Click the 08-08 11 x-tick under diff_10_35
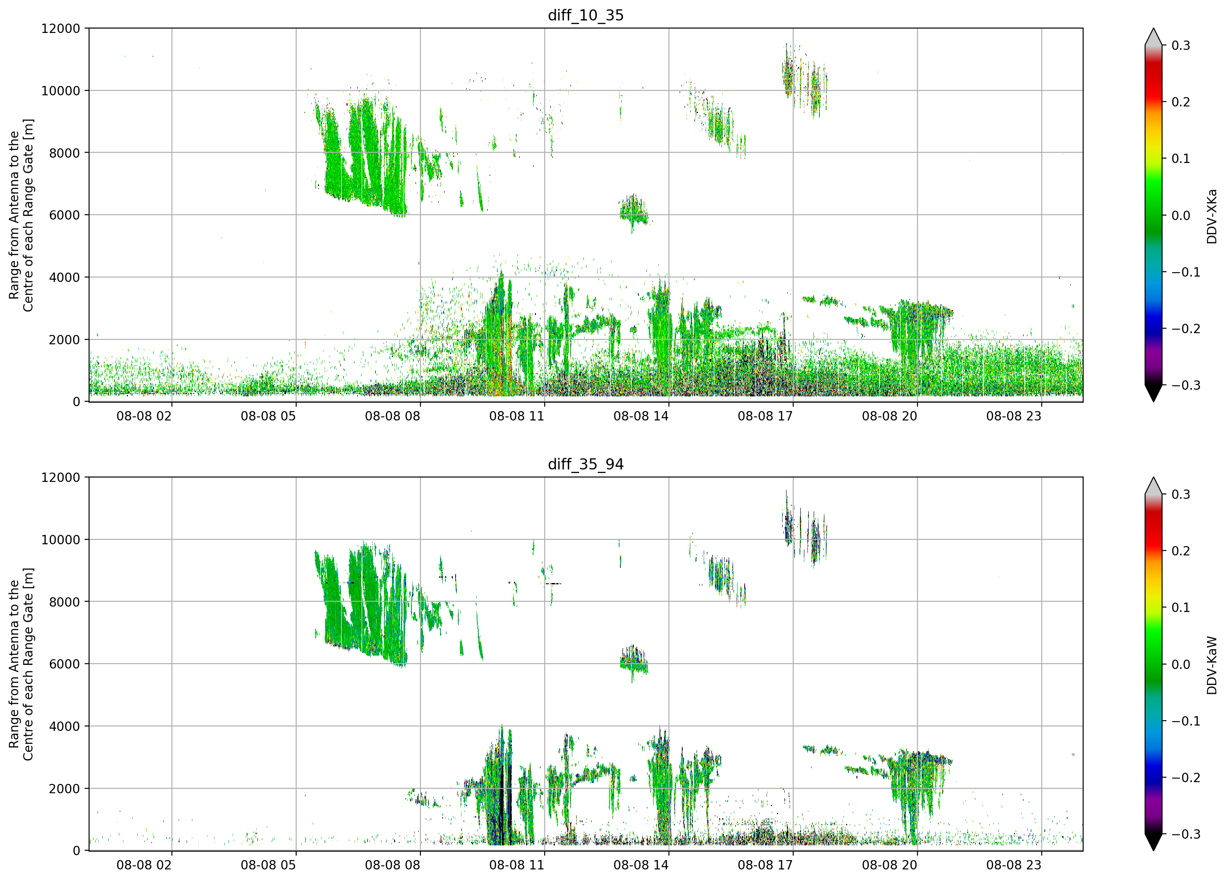1227x881 pixels. [x=517, y=416]
